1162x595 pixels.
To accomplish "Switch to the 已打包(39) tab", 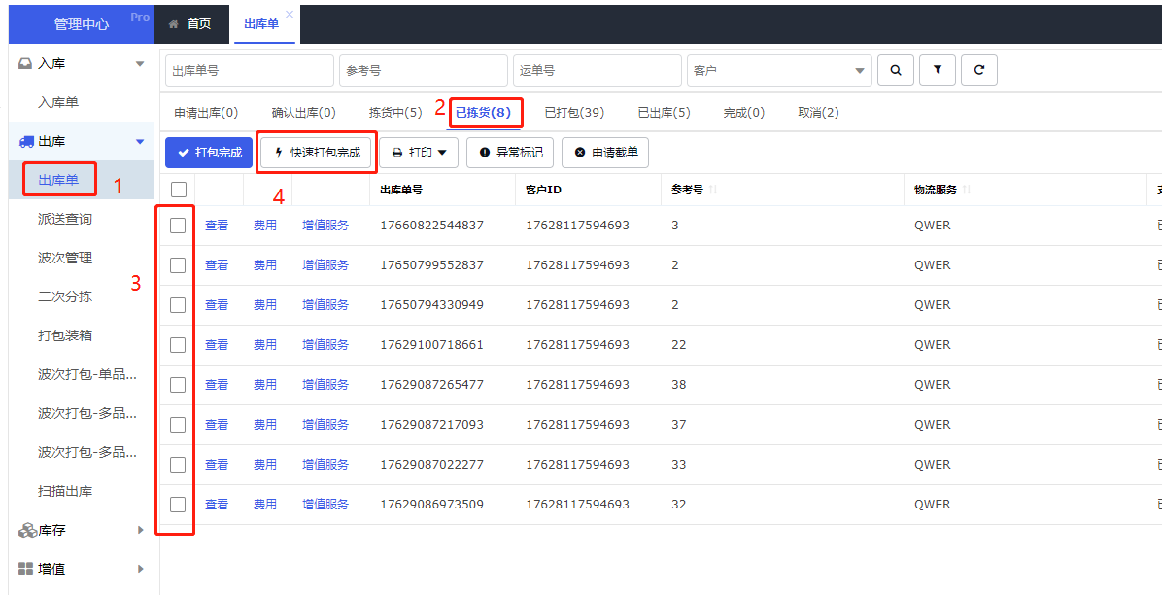I will tap(574, 113).
